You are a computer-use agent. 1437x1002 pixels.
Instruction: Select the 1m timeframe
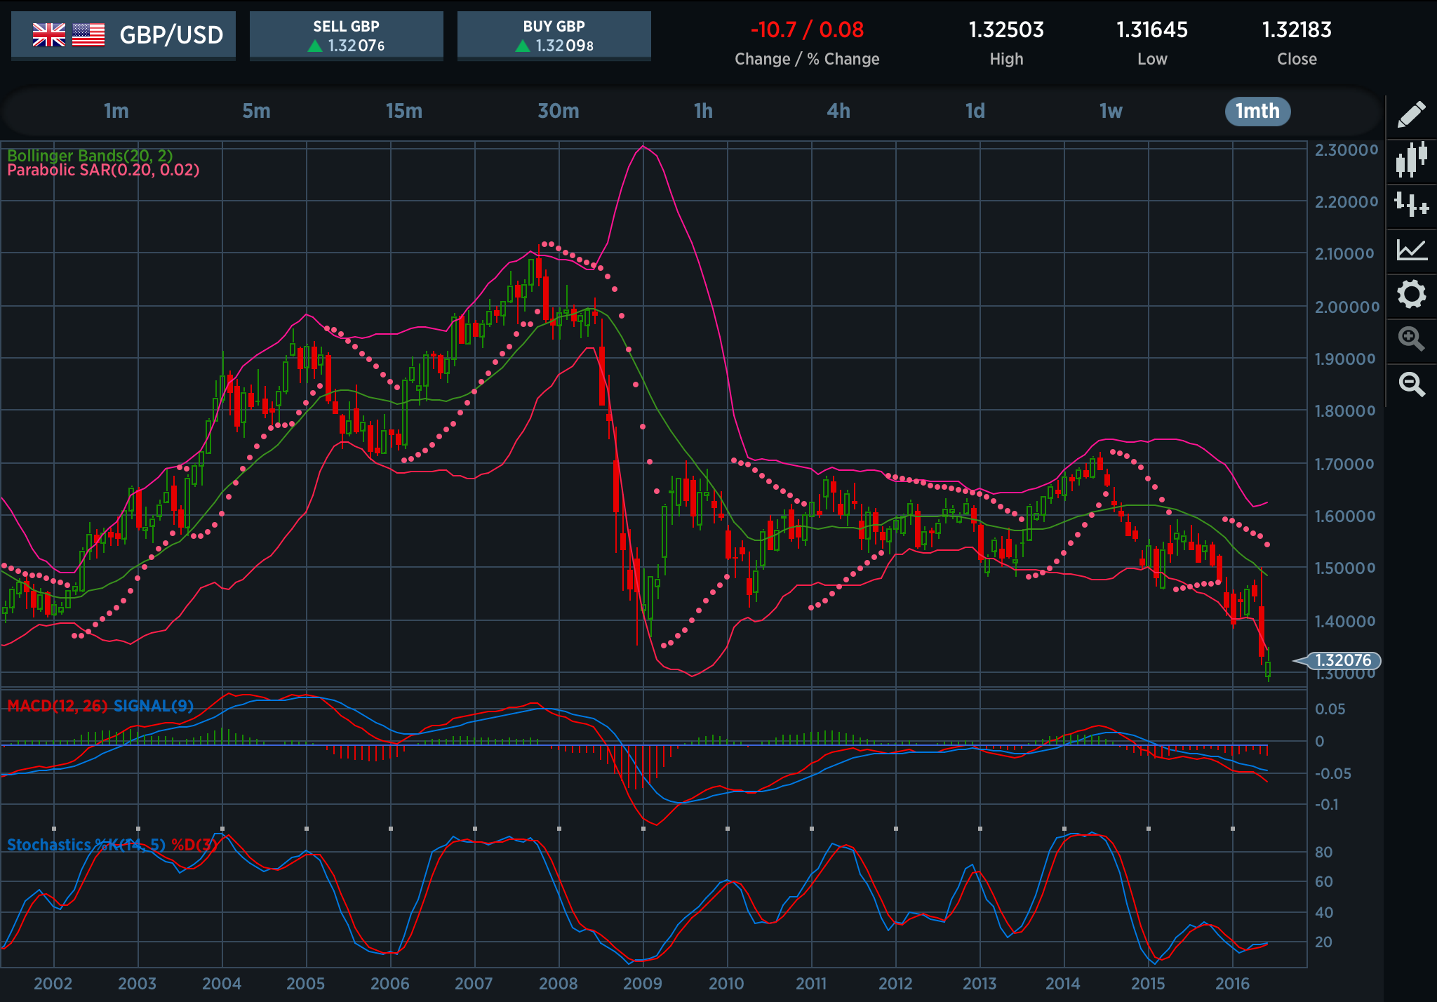tap(116, 111)
